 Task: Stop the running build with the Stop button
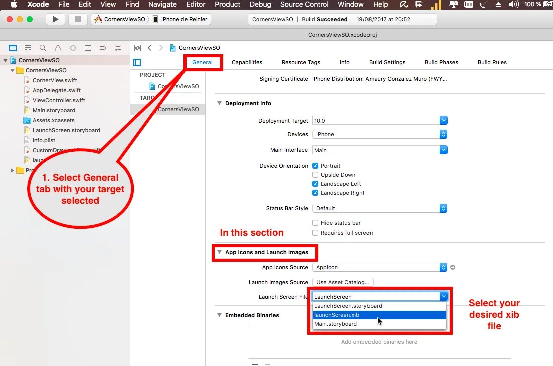click(x=78, y=19)
